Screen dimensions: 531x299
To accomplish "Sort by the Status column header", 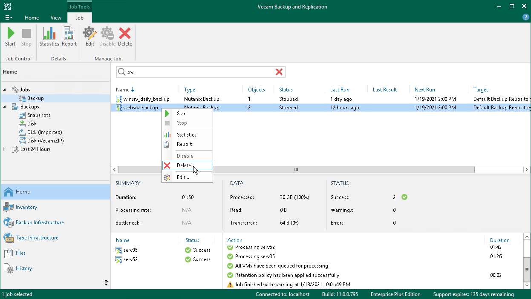I will coord(286,90).
